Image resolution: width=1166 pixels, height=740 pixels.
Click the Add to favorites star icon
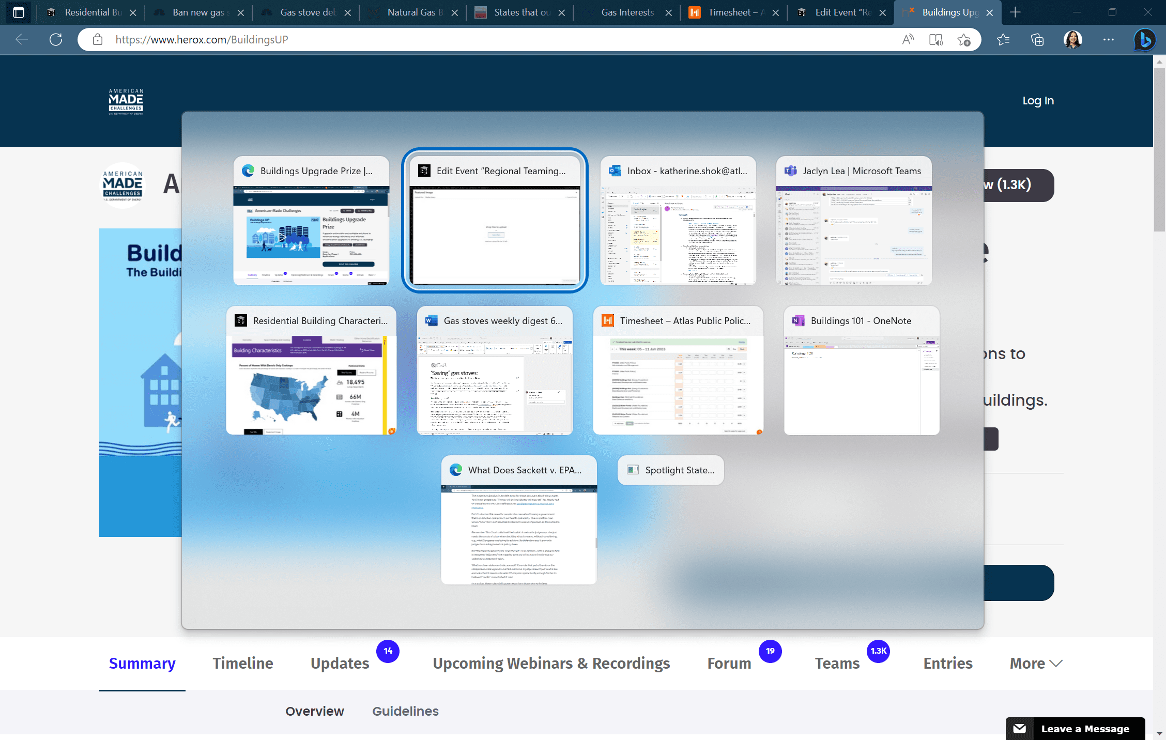click(x=963, y=39)
